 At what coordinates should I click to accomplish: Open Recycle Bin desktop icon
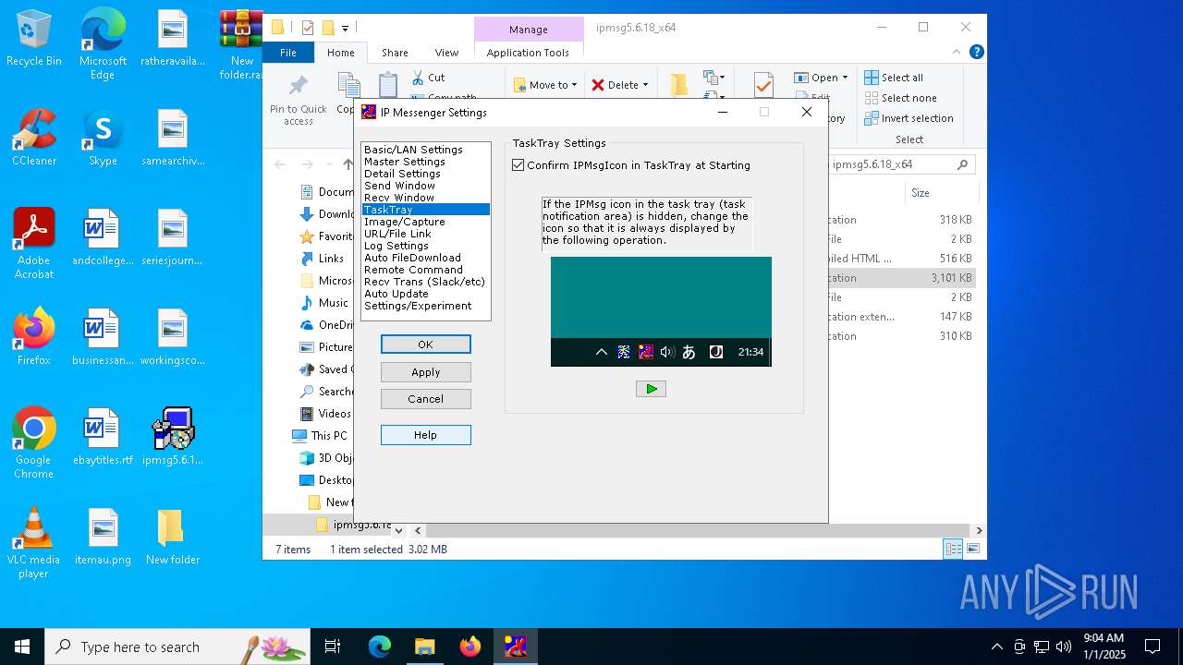pos(34,38)
